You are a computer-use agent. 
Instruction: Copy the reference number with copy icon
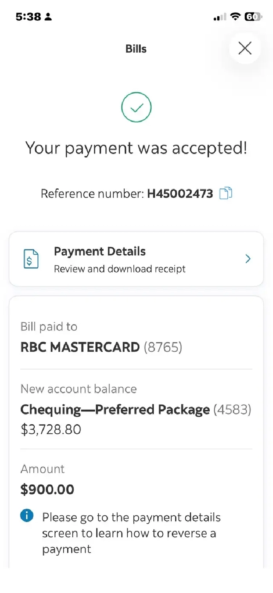(x=226, y=193)
